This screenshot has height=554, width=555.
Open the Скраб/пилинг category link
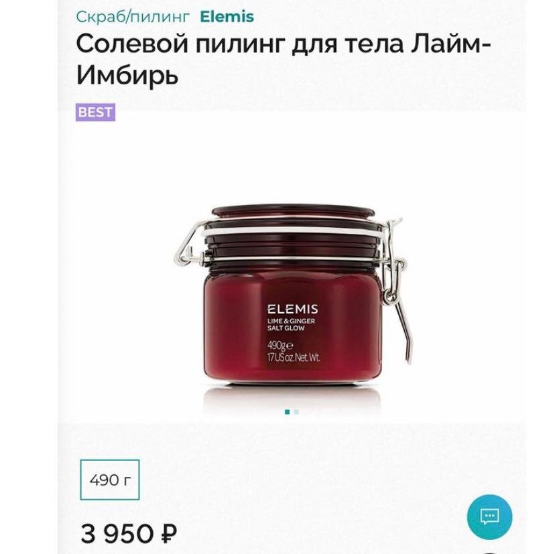tap(133, 17)
